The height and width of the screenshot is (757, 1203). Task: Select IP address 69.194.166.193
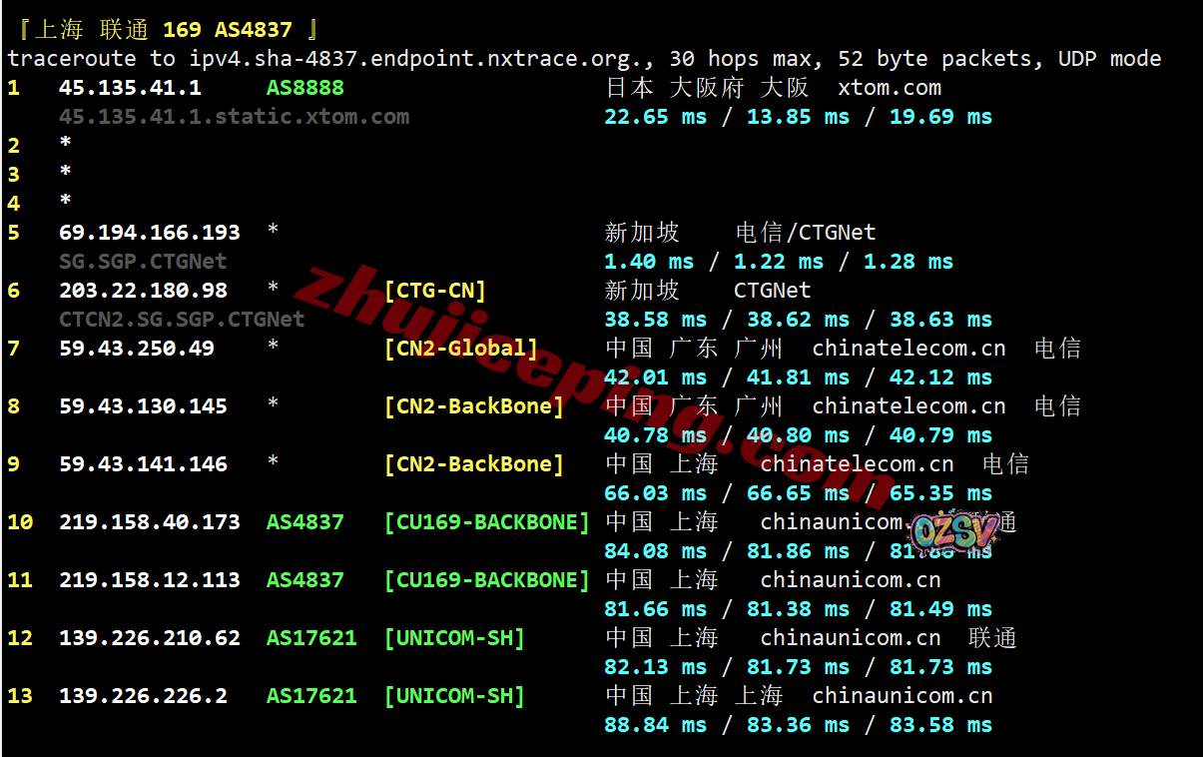click(150, 233)
